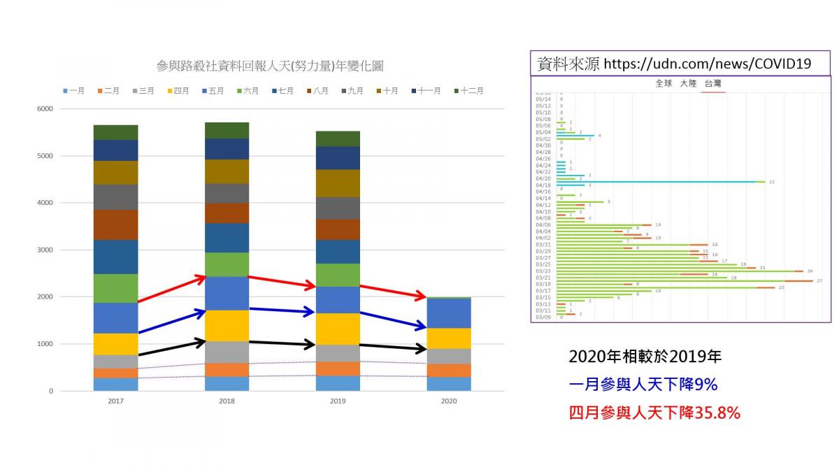Click the 04/18 long blue bar
Viewport: 839px width, 472px height.
(x=656, y=182)
